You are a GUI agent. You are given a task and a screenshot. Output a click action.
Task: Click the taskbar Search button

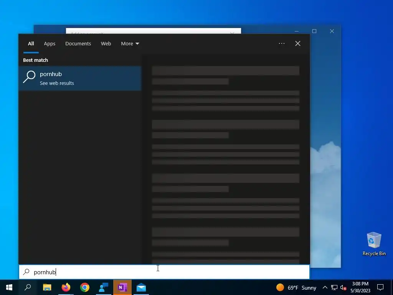click(28, 287)
